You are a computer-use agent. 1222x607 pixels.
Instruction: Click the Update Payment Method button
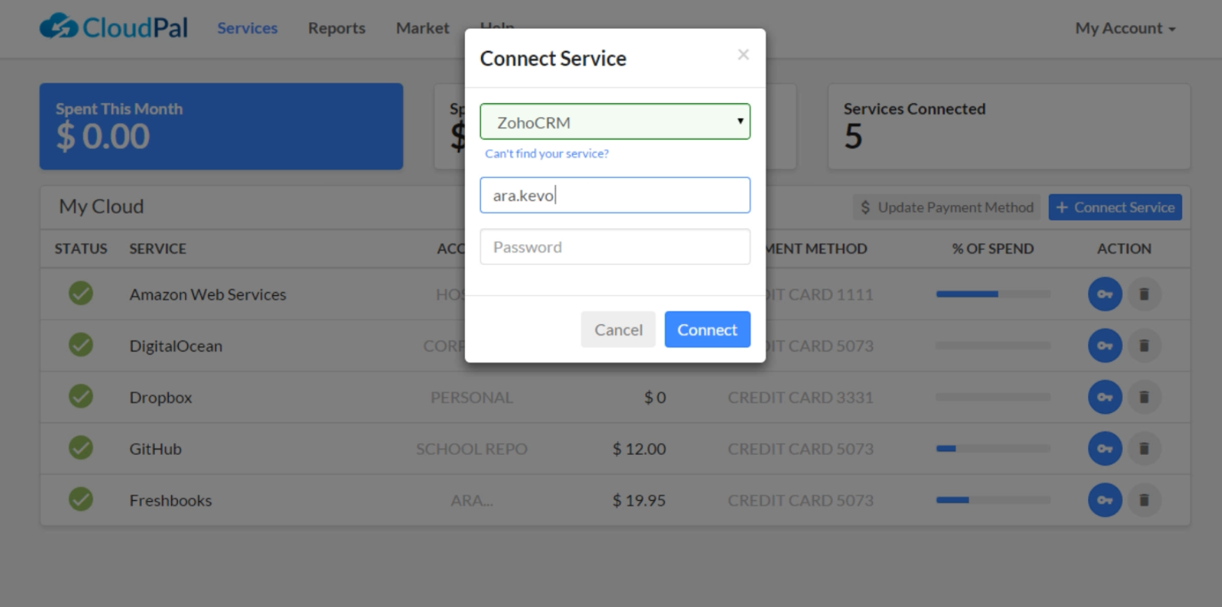[x=947, y=207]
